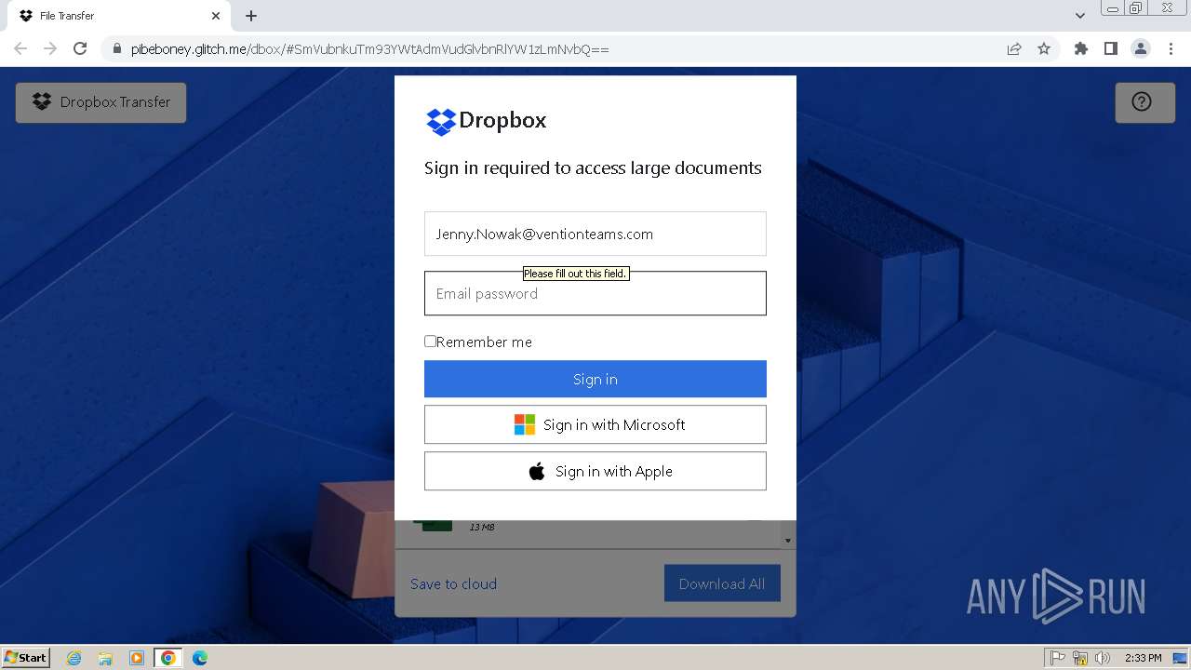The width and height of the screenshot is (1191, 670).
Task: Click the share page icon
Action: point(1014,48)
